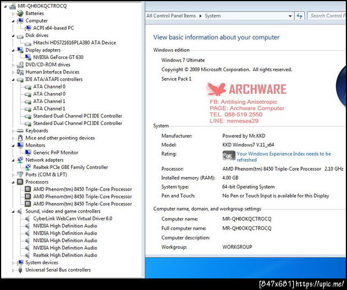Click the Search Control Panel field
Image resolution: width=347 pixels, height=290 pixels.
[327, 16]
